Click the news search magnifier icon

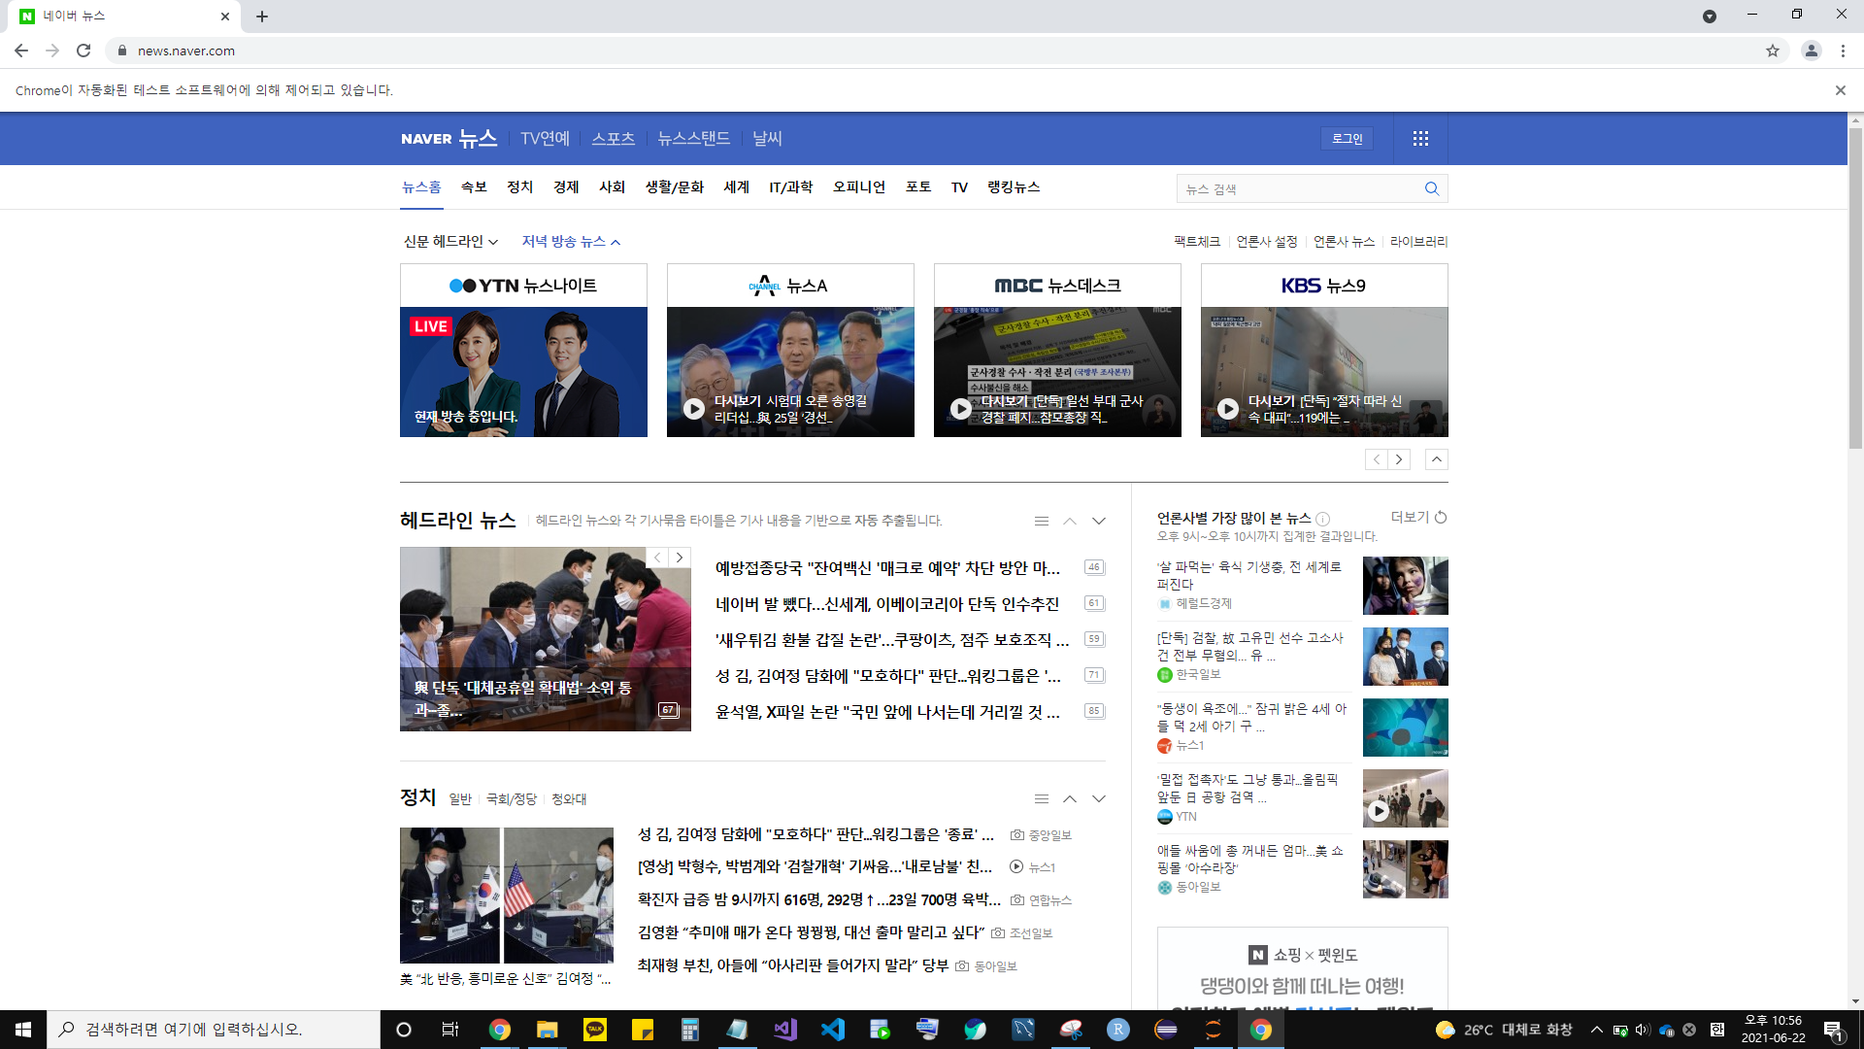coord(1432,188)
